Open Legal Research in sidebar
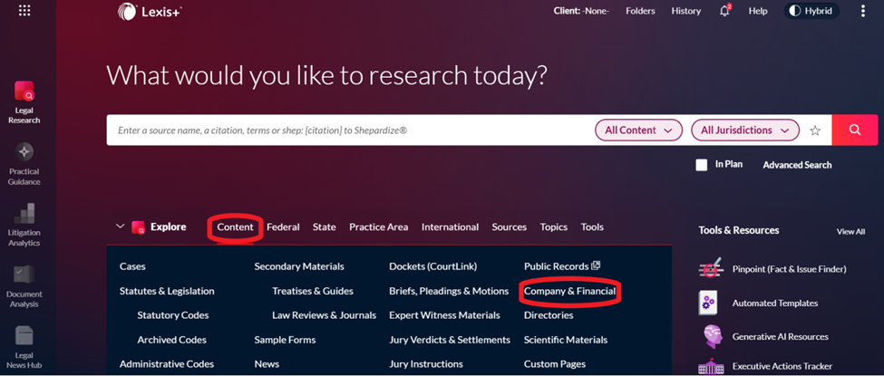This screenshot has width=884, height=376. coord(24,102)
